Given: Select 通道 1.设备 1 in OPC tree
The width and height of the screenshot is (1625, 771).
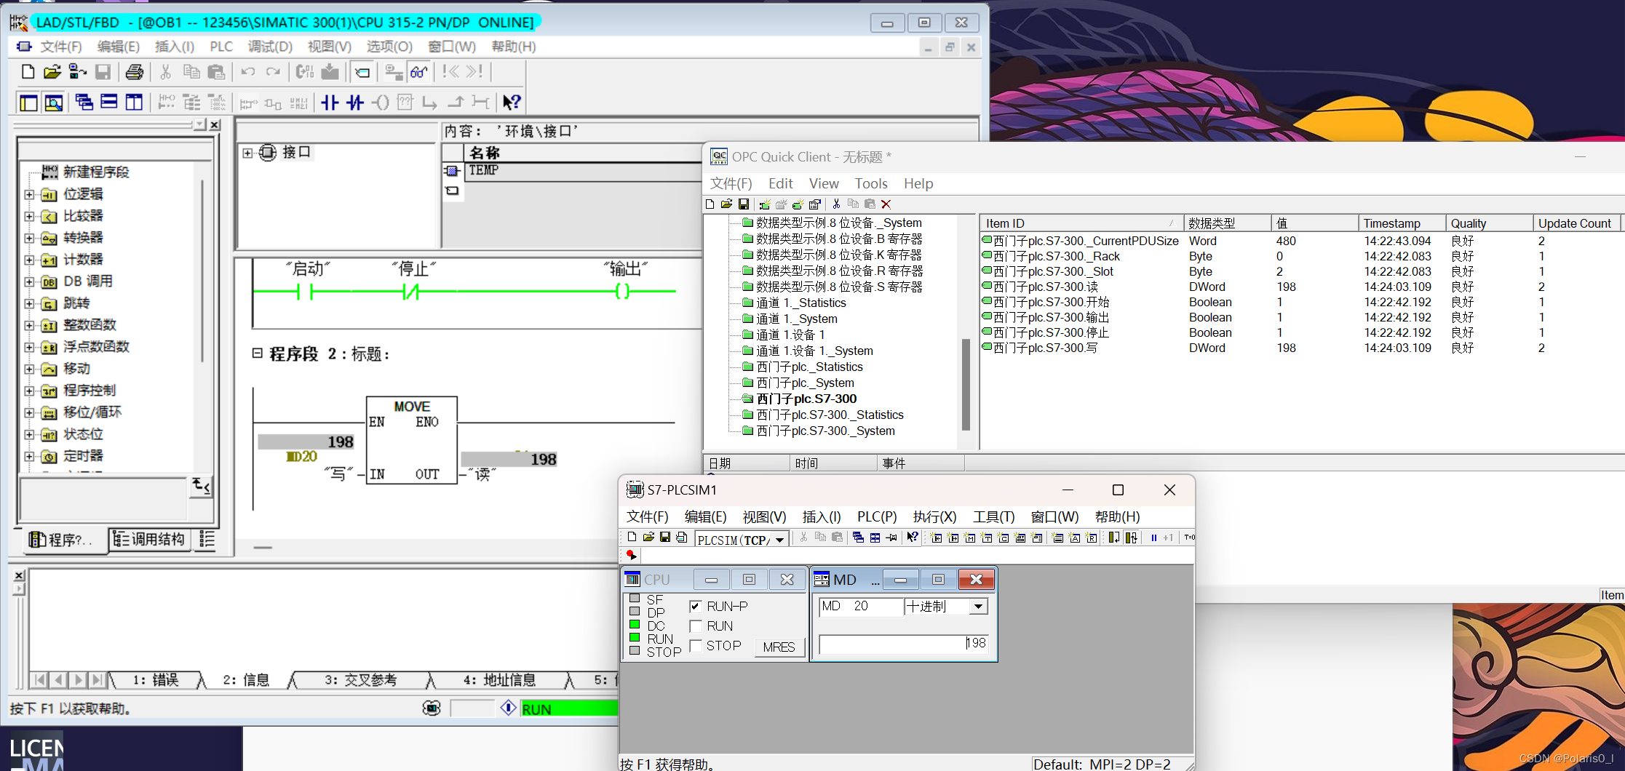Looking at the screenshot, I should [x=790, y=335].
